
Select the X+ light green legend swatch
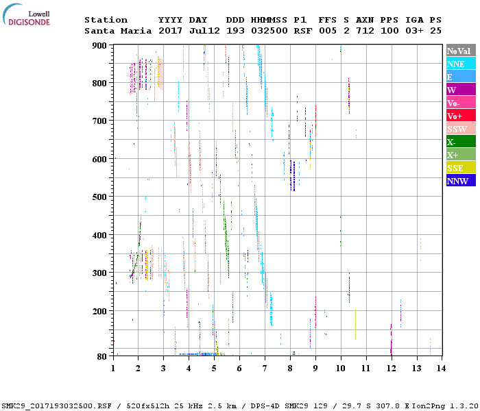(461, 154)
